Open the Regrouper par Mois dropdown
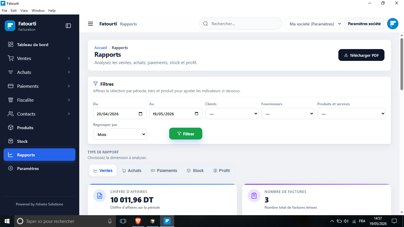The width and height of the screenshot is (404, 227). click(x=120, y=134)
